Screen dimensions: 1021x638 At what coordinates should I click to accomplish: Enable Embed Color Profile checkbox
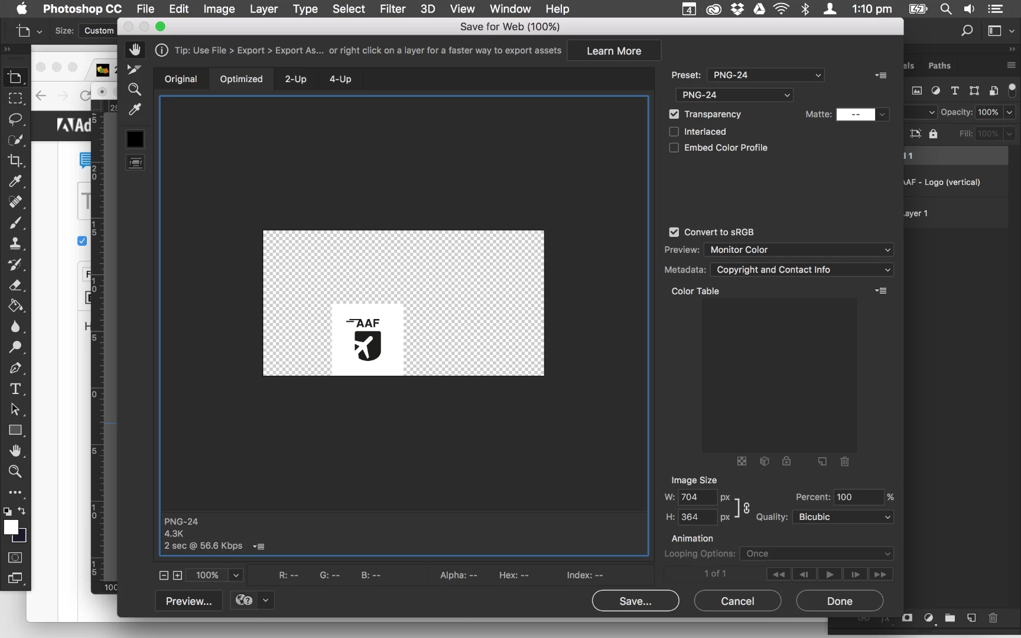pos(674,148)
